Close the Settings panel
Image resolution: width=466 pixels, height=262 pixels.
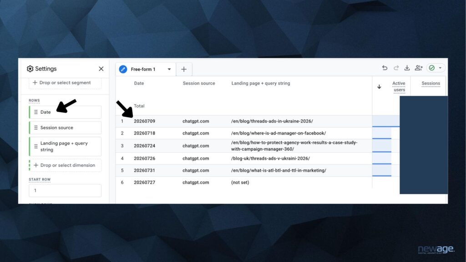(x=101, y=69)
